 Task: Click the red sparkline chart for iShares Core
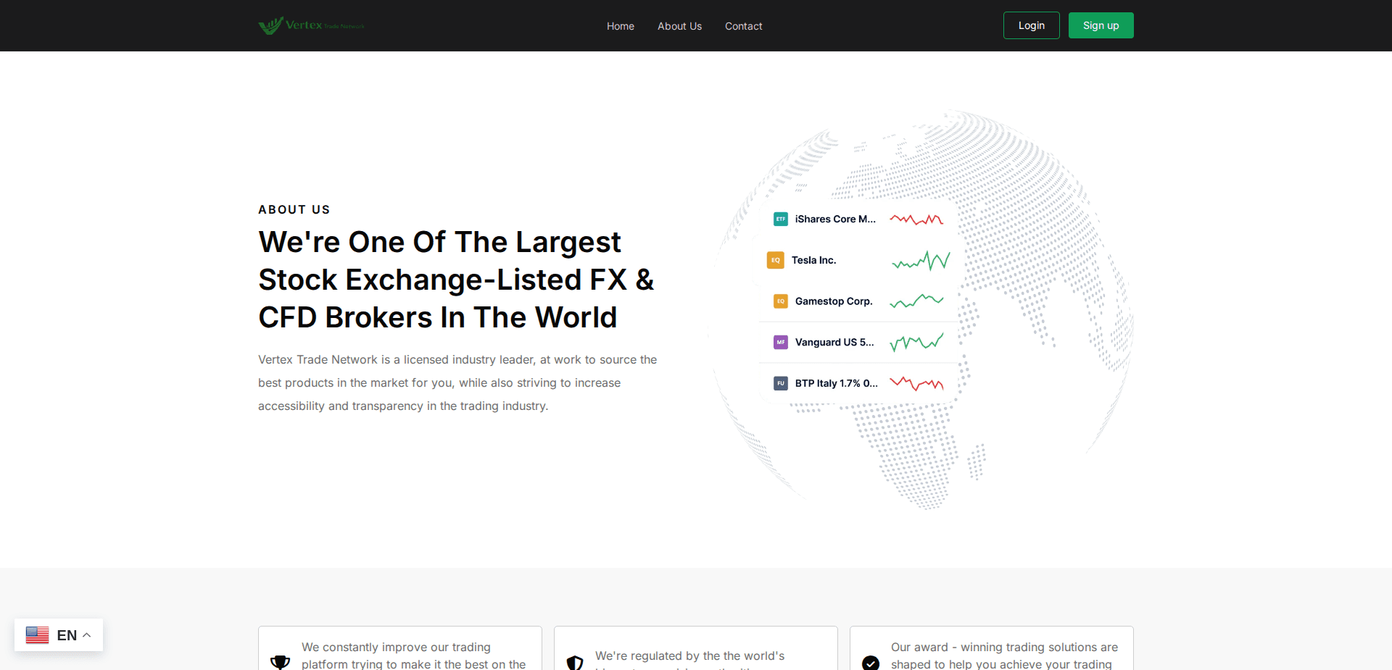click(916, 218)
